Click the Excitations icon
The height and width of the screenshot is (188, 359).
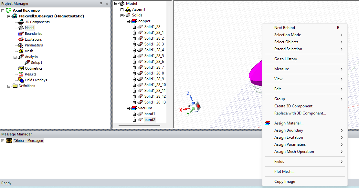(21, 39)
